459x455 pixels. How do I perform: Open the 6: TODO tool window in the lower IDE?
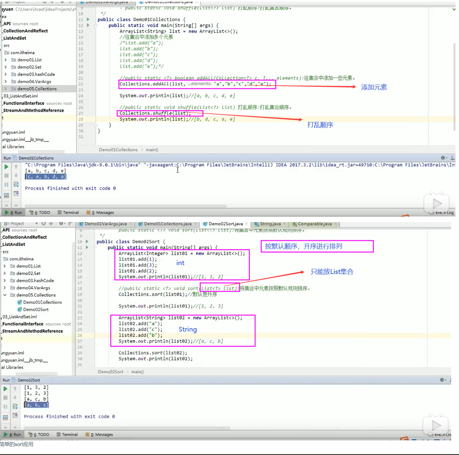tap(39, 435)
